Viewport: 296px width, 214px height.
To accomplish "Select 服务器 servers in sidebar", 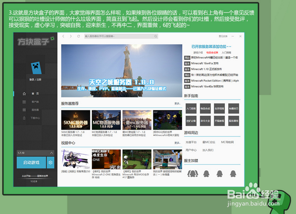I will coord(35,110).
